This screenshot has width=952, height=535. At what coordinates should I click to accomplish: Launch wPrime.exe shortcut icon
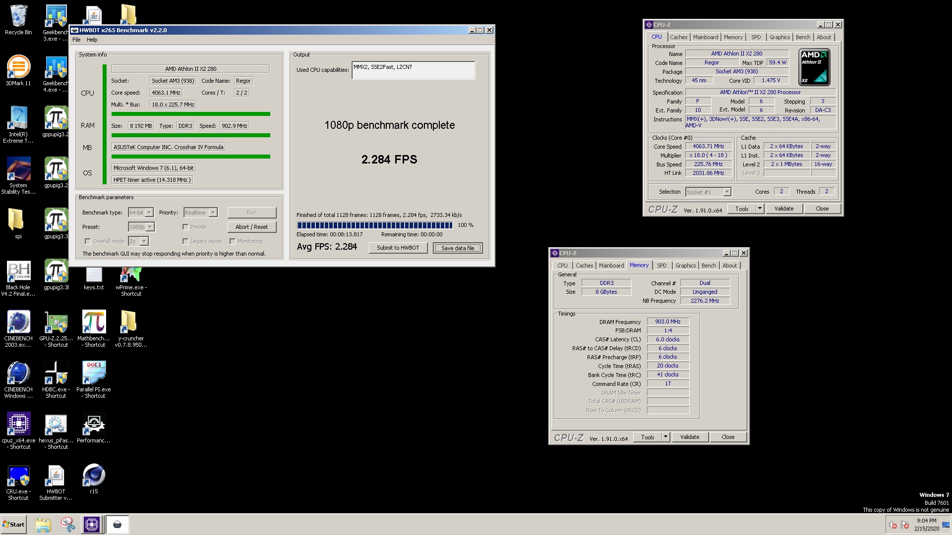(131, 281)
